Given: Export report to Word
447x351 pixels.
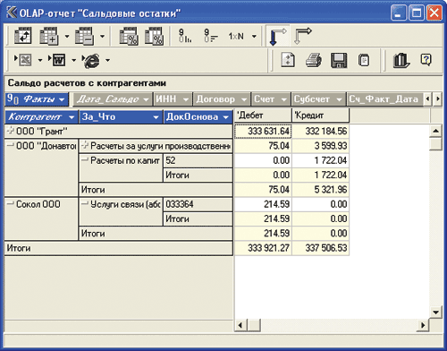Looking at the screenshot, I should point(57,60).
